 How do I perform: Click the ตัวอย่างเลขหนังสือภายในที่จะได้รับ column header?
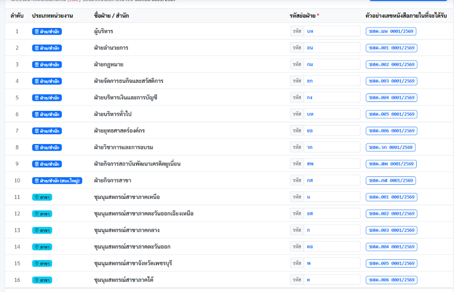point(406,16)
